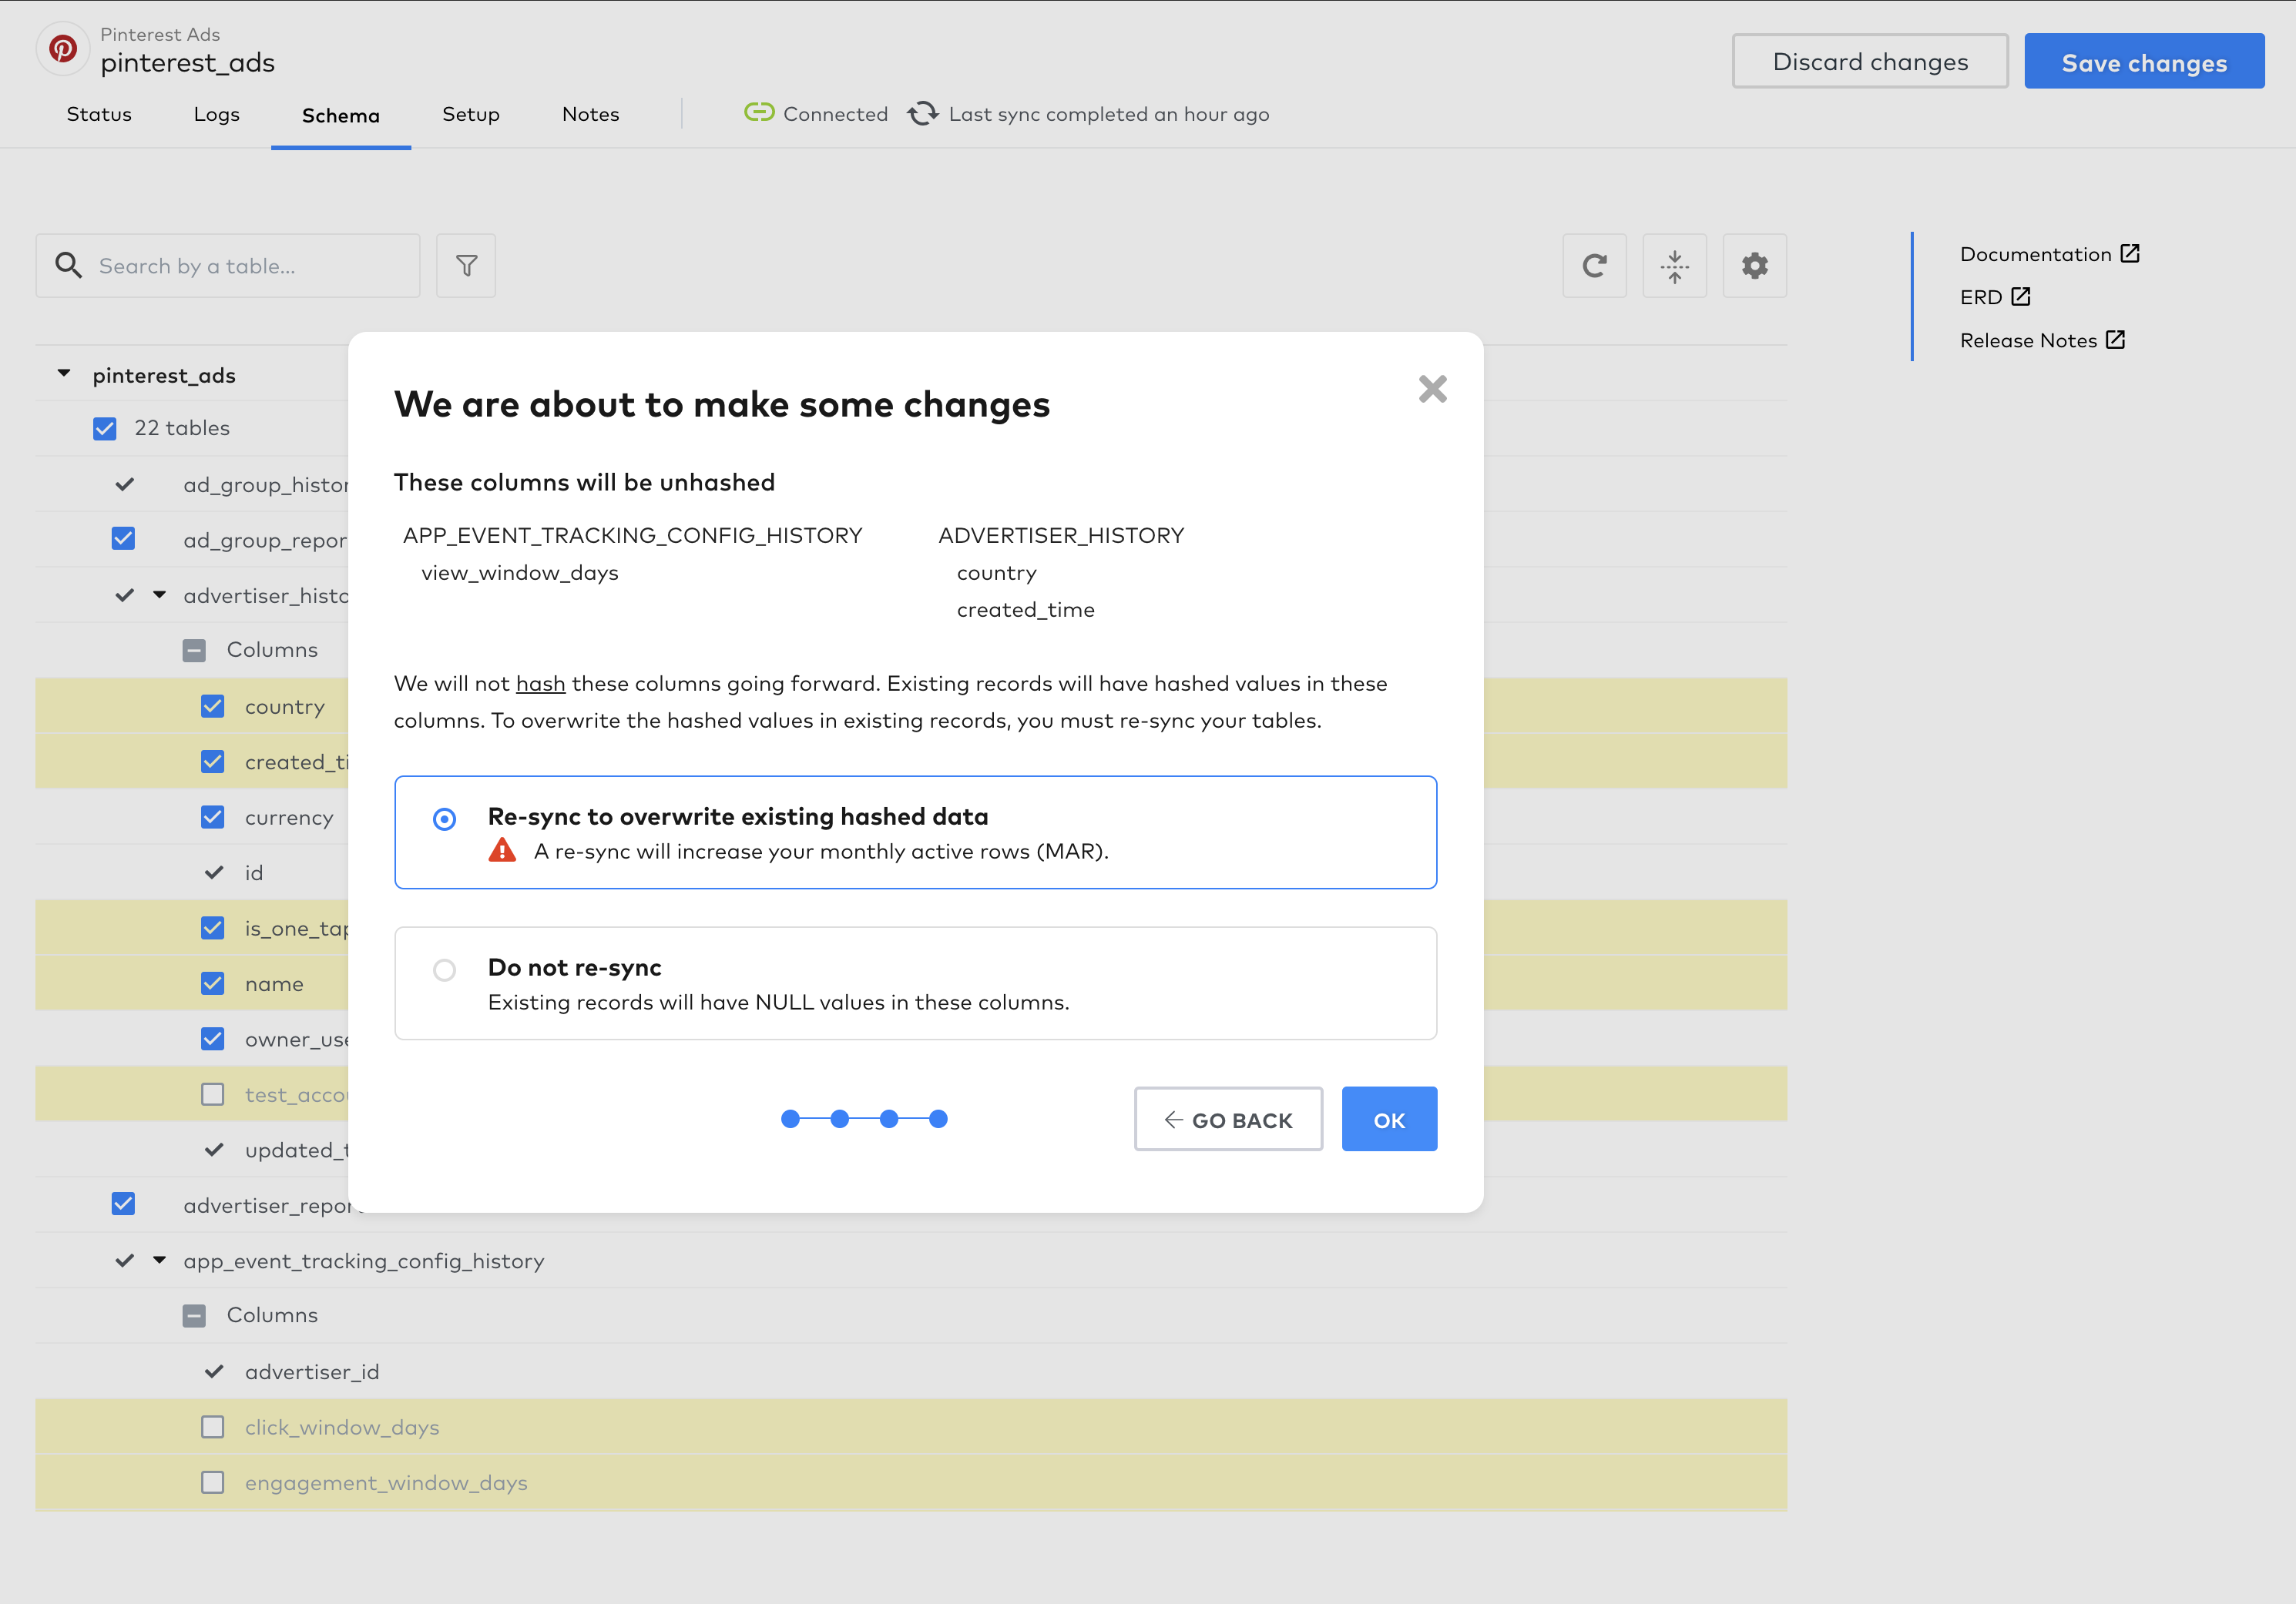The image size is (2296, 1604).
Task: Collapse the advertiser_history table
Action: pyautogui.click(x=159, y=594)
